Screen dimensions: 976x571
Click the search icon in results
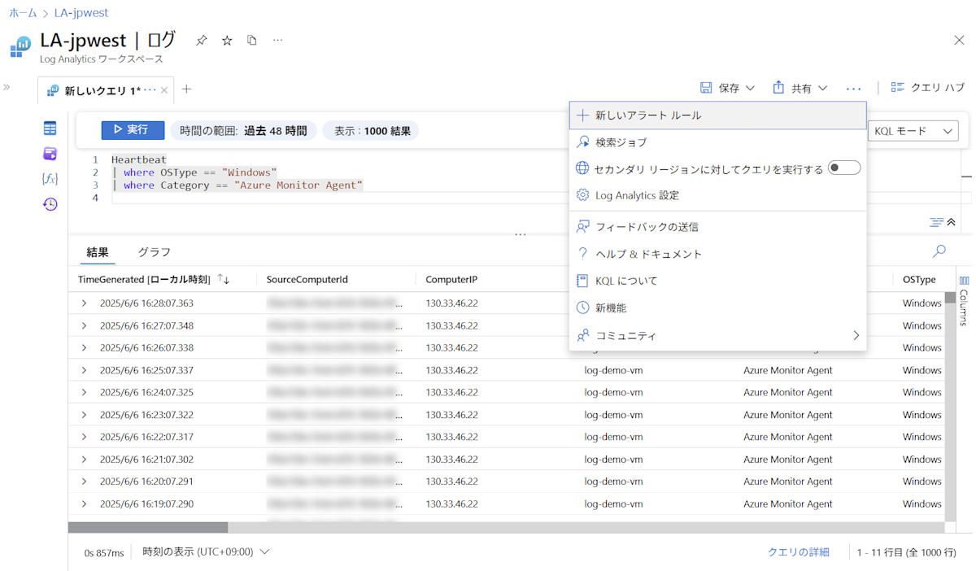coord(939,251)
